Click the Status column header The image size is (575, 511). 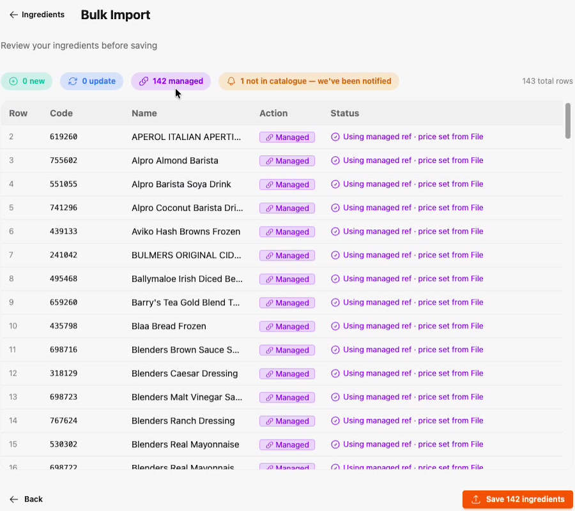(345, 113)
